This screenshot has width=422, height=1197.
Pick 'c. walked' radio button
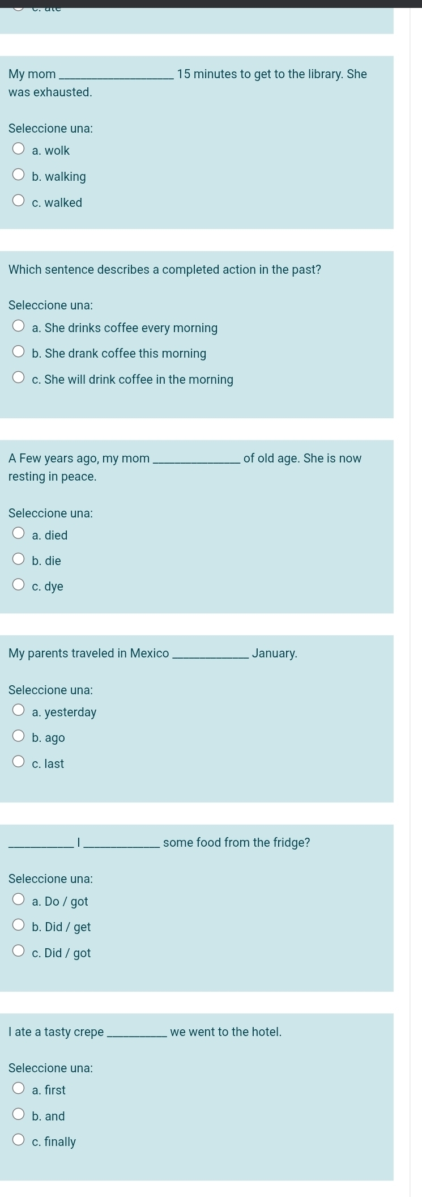point(19,202)
